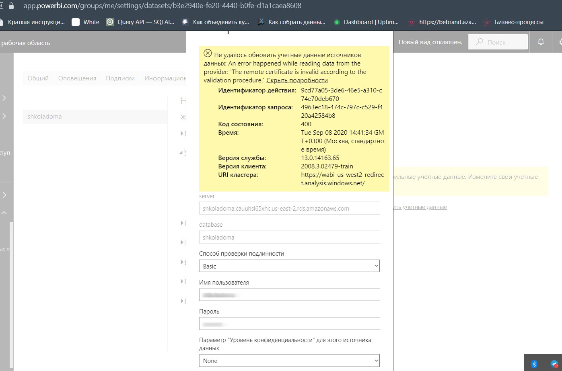Switch to the Подписки tab

tap(120, 78)
